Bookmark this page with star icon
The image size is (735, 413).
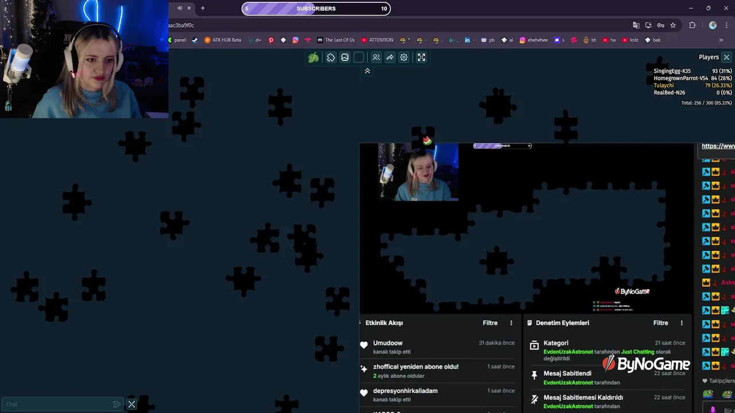point(673,25)
